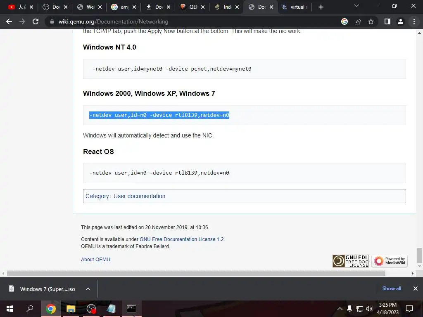The height and width of the screenshot is (317, 423).
Task: View site information lock icon
Action: click(x=52, y=21)
